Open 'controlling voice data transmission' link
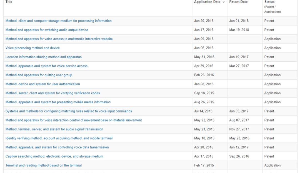Screen dimensions: 300x173 click(x=57, y=147)
